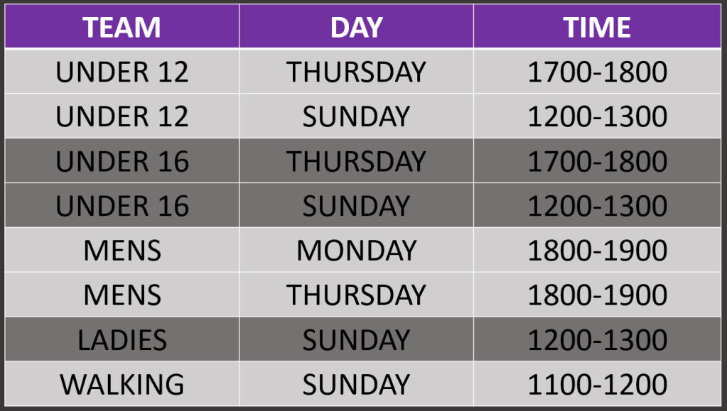The width and height of the screenshot is (727, 411).
Task: Click 1800-1900 time in Monday row
Action: [x=597, y=251]
